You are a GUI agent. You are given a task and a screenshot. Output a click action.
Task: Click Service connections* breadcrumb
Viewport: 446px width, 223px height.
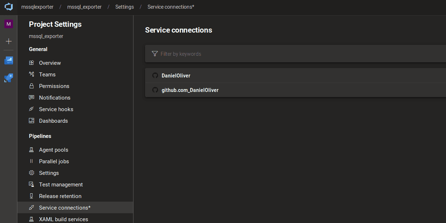(x=171, y=7)
